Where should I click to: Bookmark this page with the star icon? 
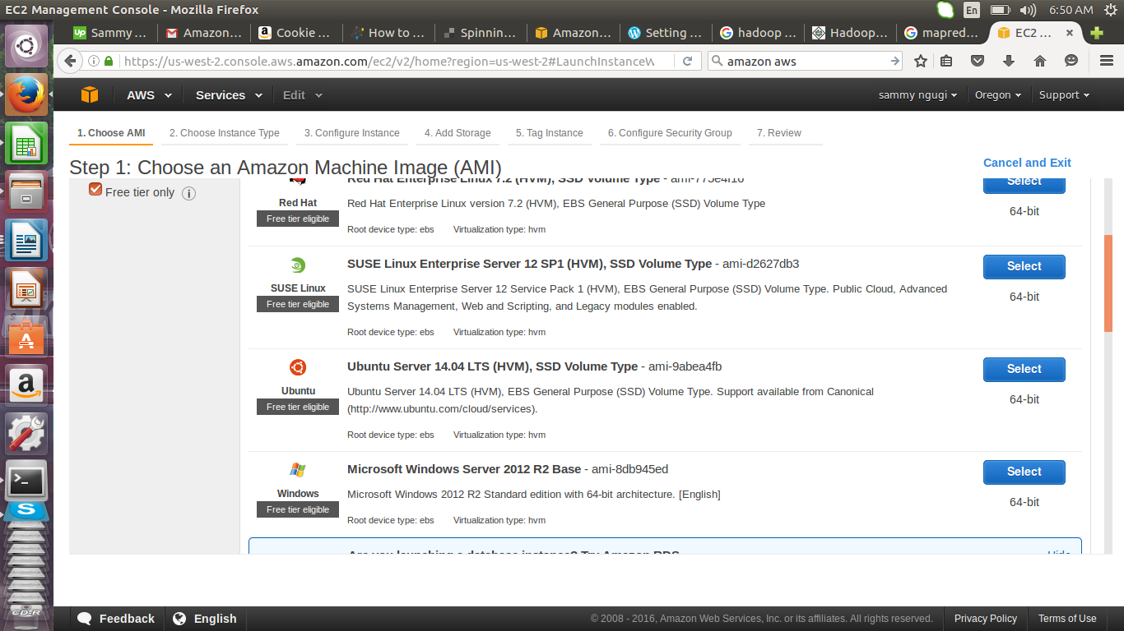(x=921, y=61)
